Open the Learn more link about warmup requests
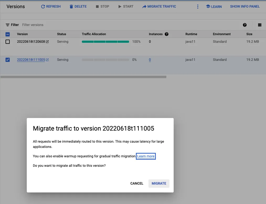The image size is (266, 204). tap(146, 156)
